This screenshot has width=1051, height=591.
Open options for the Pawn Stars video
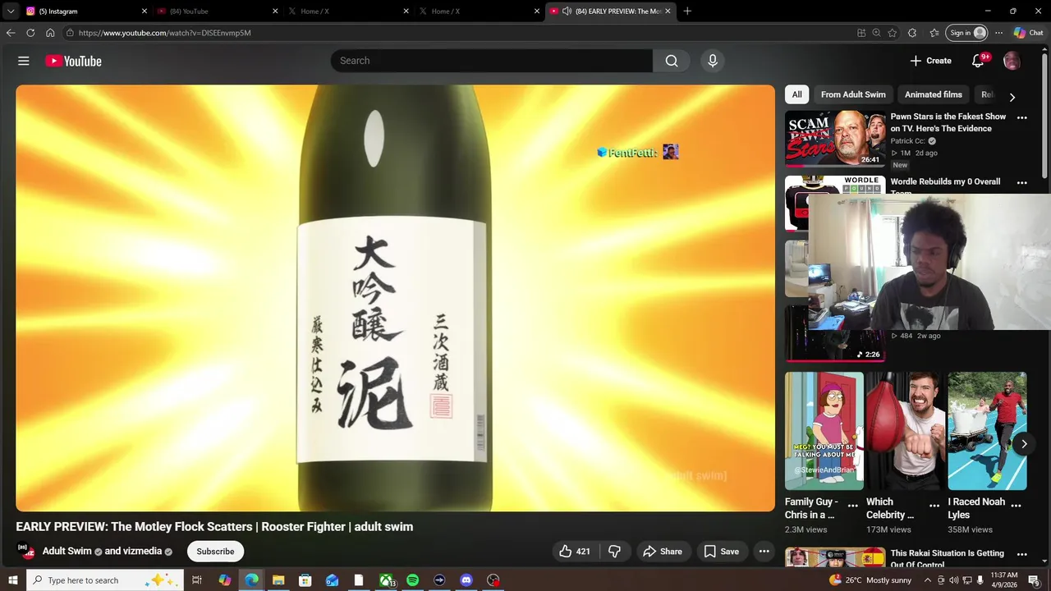click(1022, 117)
